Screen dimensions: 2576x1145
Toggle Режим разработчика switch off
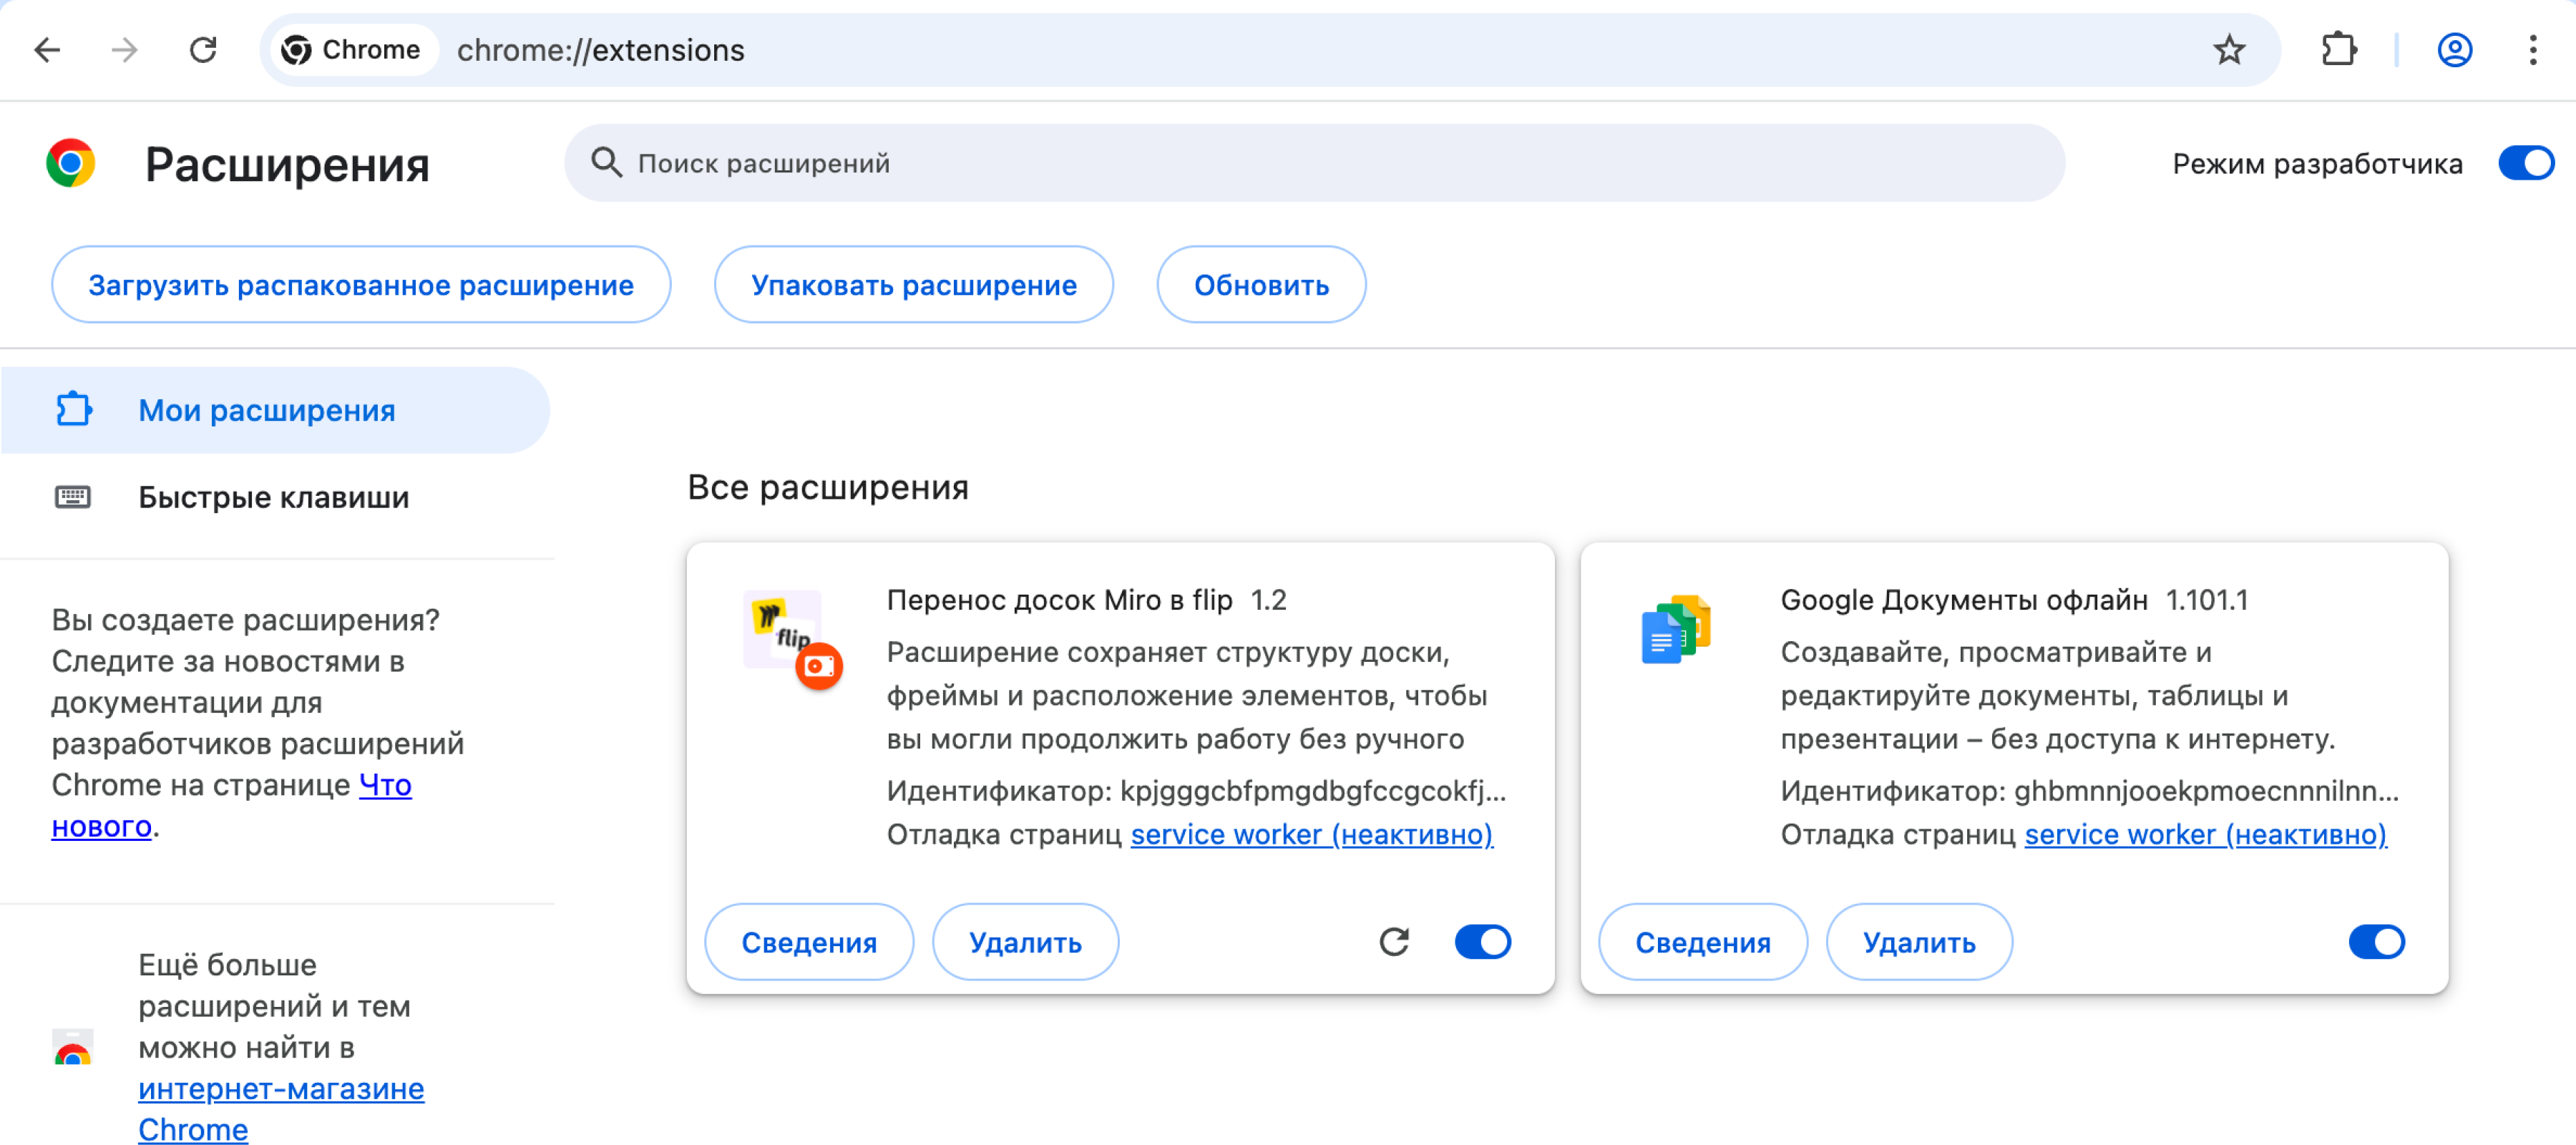pyautogui.click(x=2526, y=163)
